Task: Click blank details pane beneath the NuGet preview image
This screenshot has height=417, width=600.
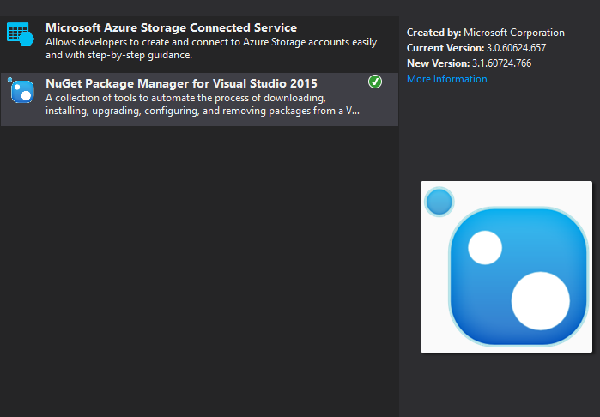Action: pos(500,386)
